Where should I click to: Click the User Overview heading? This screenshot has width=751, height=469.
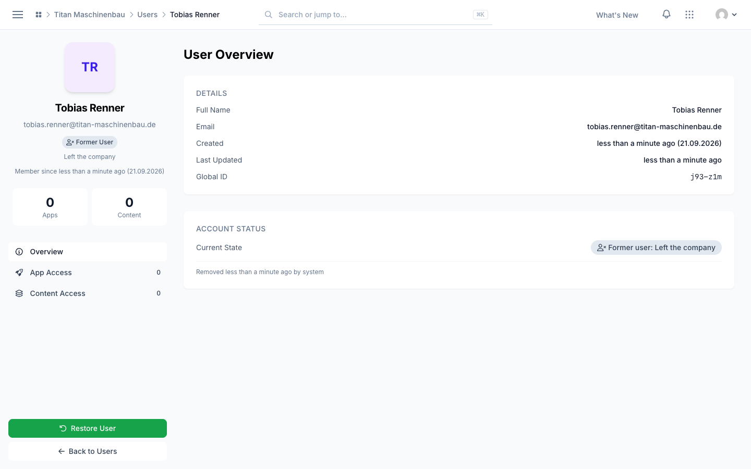pos(228,55)
